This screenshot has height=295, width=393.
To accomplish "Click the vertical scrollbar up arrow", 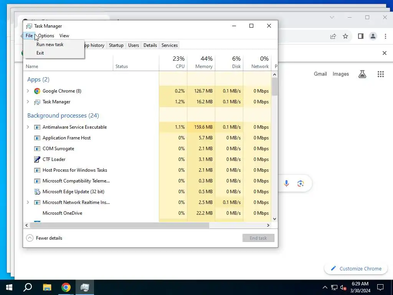I will (x=274, y=75).
